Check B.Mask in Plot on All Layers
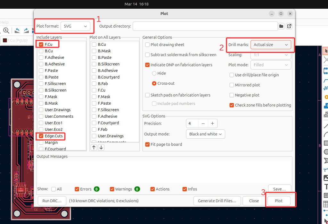The image size is (328, 224). 94,51
